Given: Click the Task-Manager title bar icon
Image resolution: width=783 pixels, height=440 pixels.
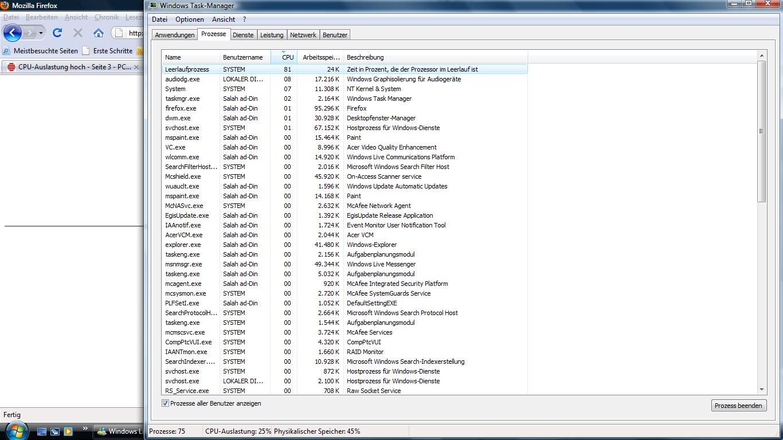Looking at the screenshot, I should 152,5.
